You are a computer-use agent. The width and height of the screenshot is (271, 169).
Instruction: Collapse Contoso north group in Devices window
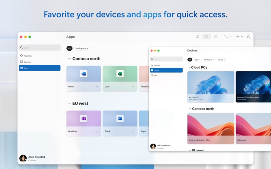coord(190,109)
